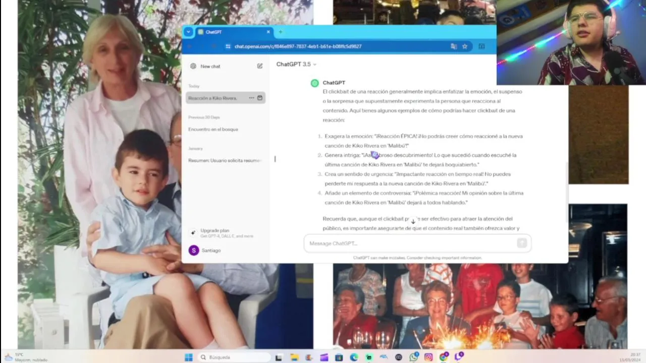The width and height of the screenshot is (646, 363).
Task: Click the Upgrade plan option
Action: pyautogui.click(x=226, y=232)
